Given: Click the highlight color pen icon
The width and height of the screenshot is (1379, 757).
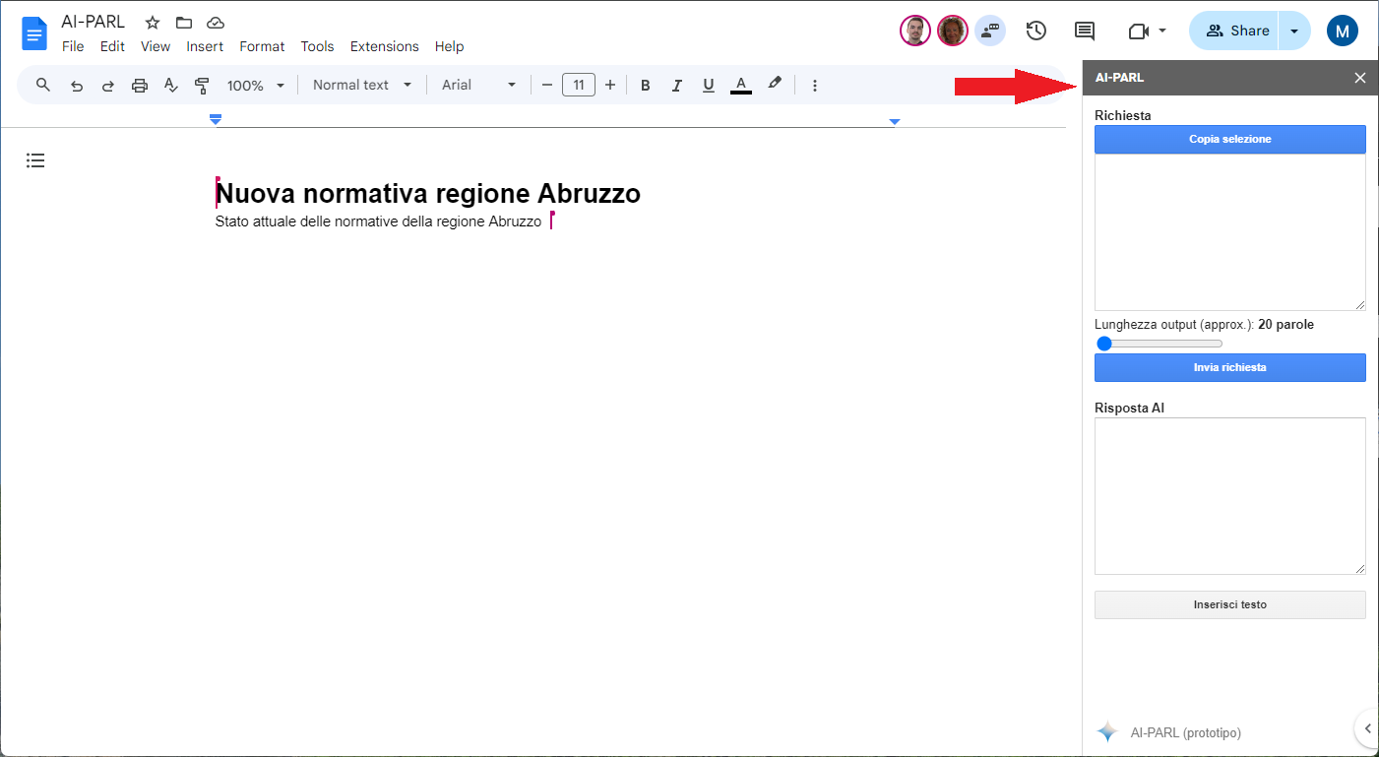Looking at the screenshot, I should 775,85.
